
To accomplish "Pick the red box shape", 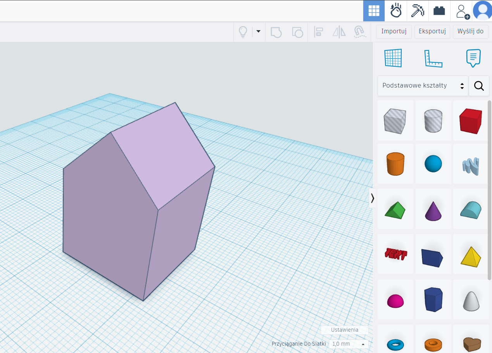I will (x=471, y=121).
